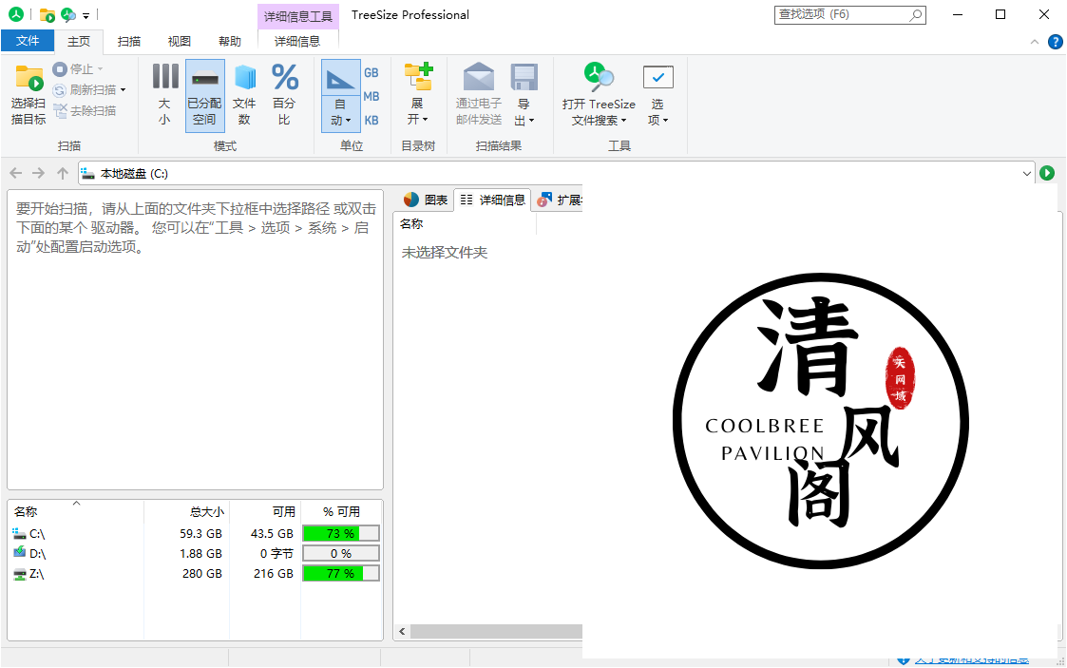
Task: Sort the drive list by % 可用 column
Action: pos(341,511)
